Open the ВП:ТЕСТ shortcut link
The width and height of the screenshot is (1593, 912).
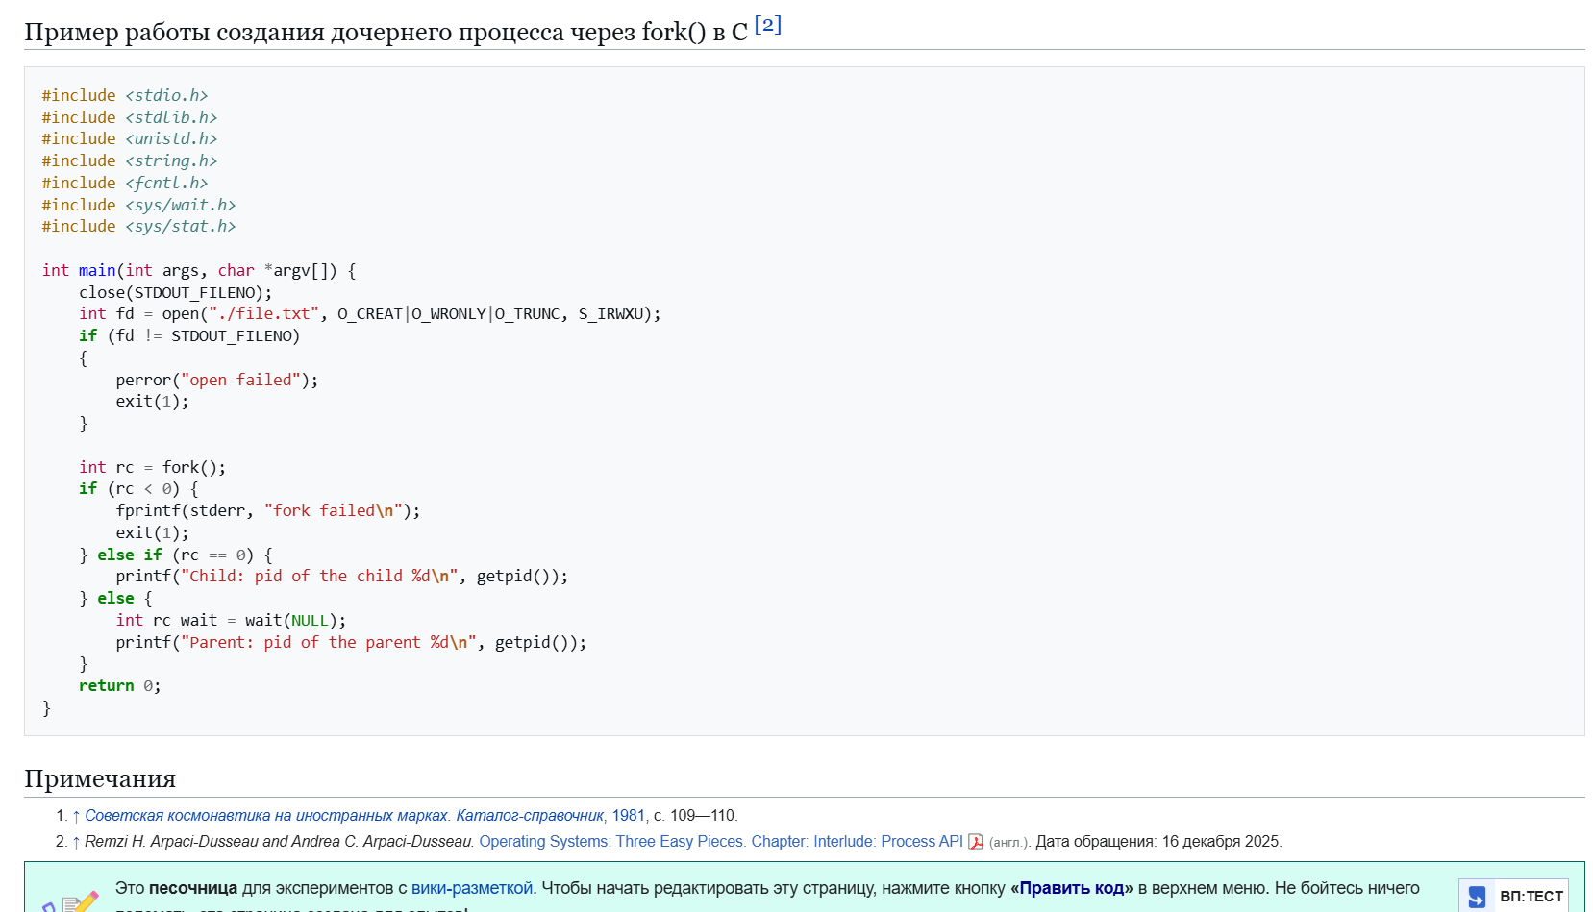[1531, 897]
